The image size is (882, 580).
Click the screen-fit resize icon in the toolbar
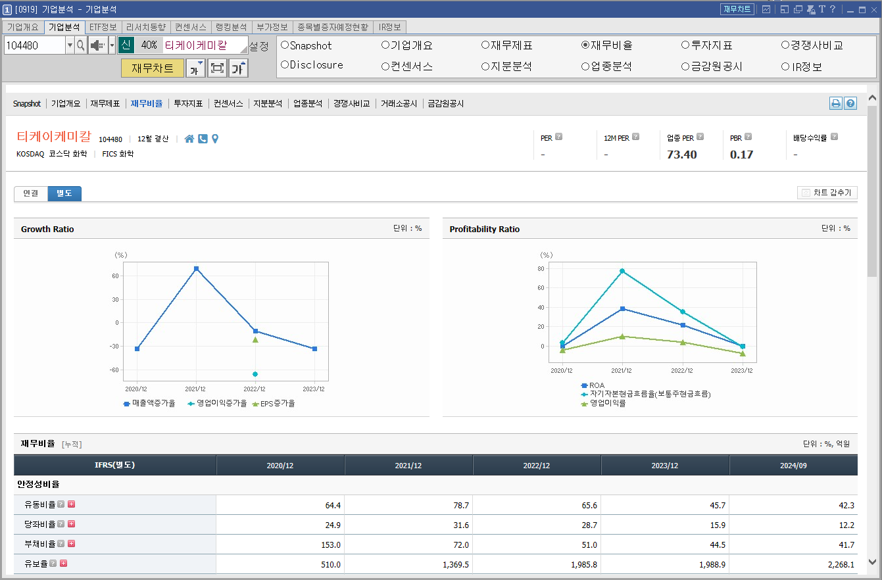pos(217,67)
